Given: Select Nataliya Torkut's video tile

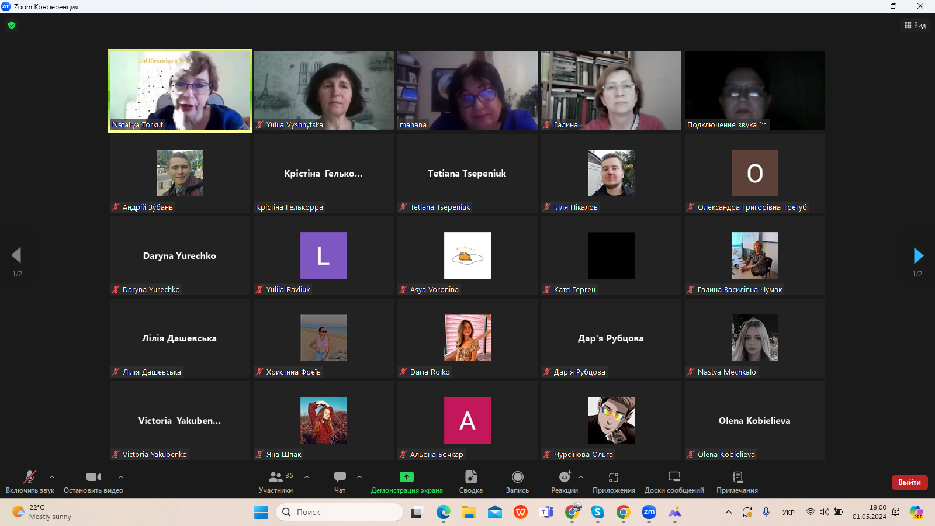Looking at the screenshot, I should 180,91.
